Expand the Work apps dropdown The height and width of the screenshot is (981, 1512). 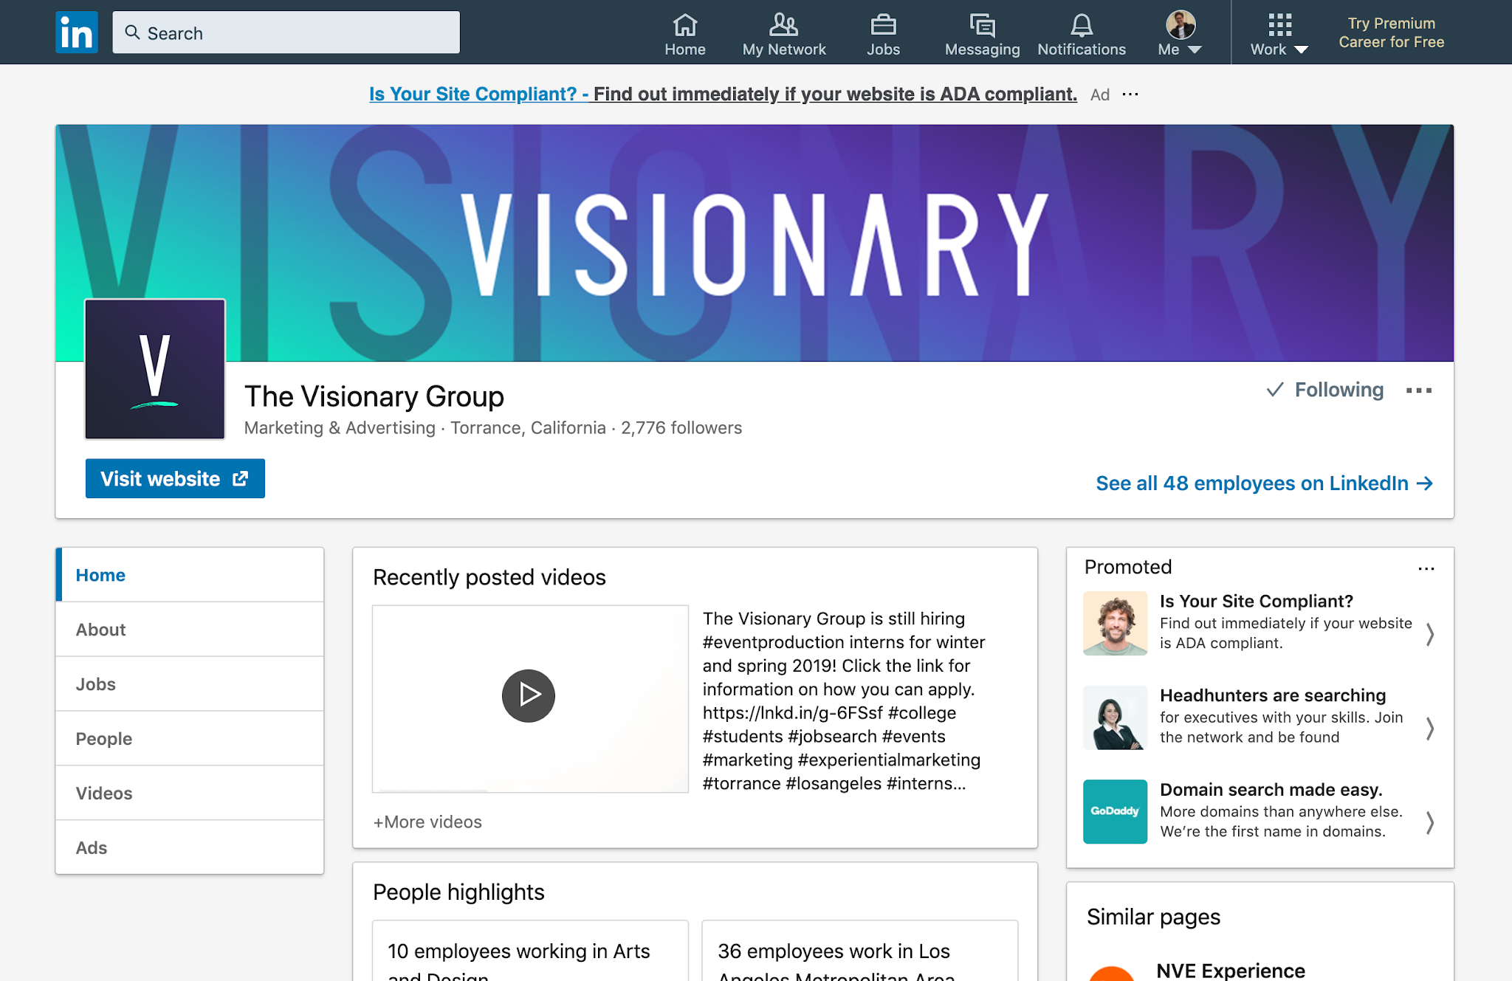pyautogui.click(x=1279, y=35)
